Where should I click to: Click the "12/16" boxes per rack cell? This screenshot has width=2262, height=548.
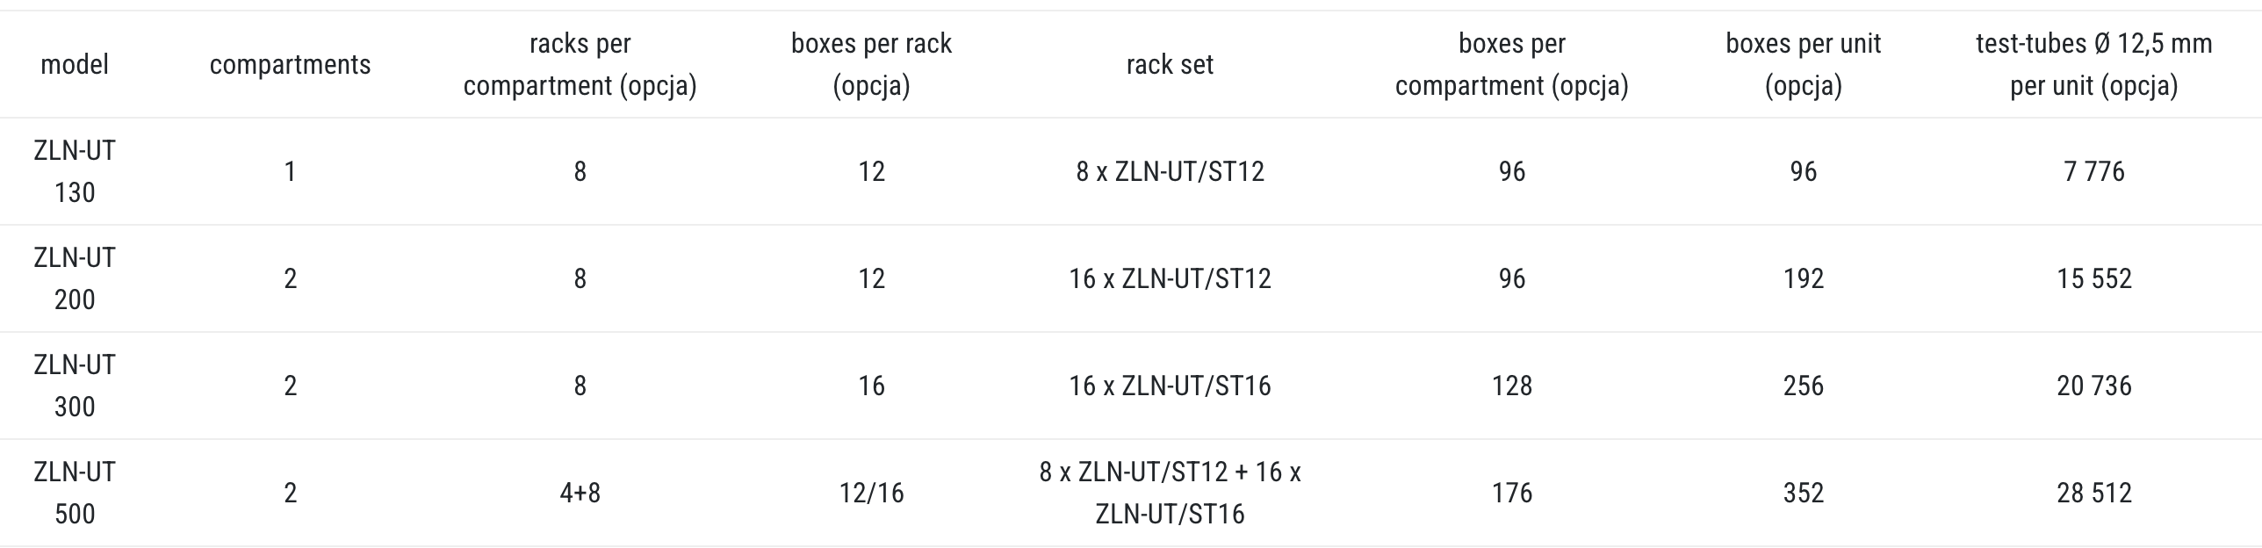[x=871, y=493]
